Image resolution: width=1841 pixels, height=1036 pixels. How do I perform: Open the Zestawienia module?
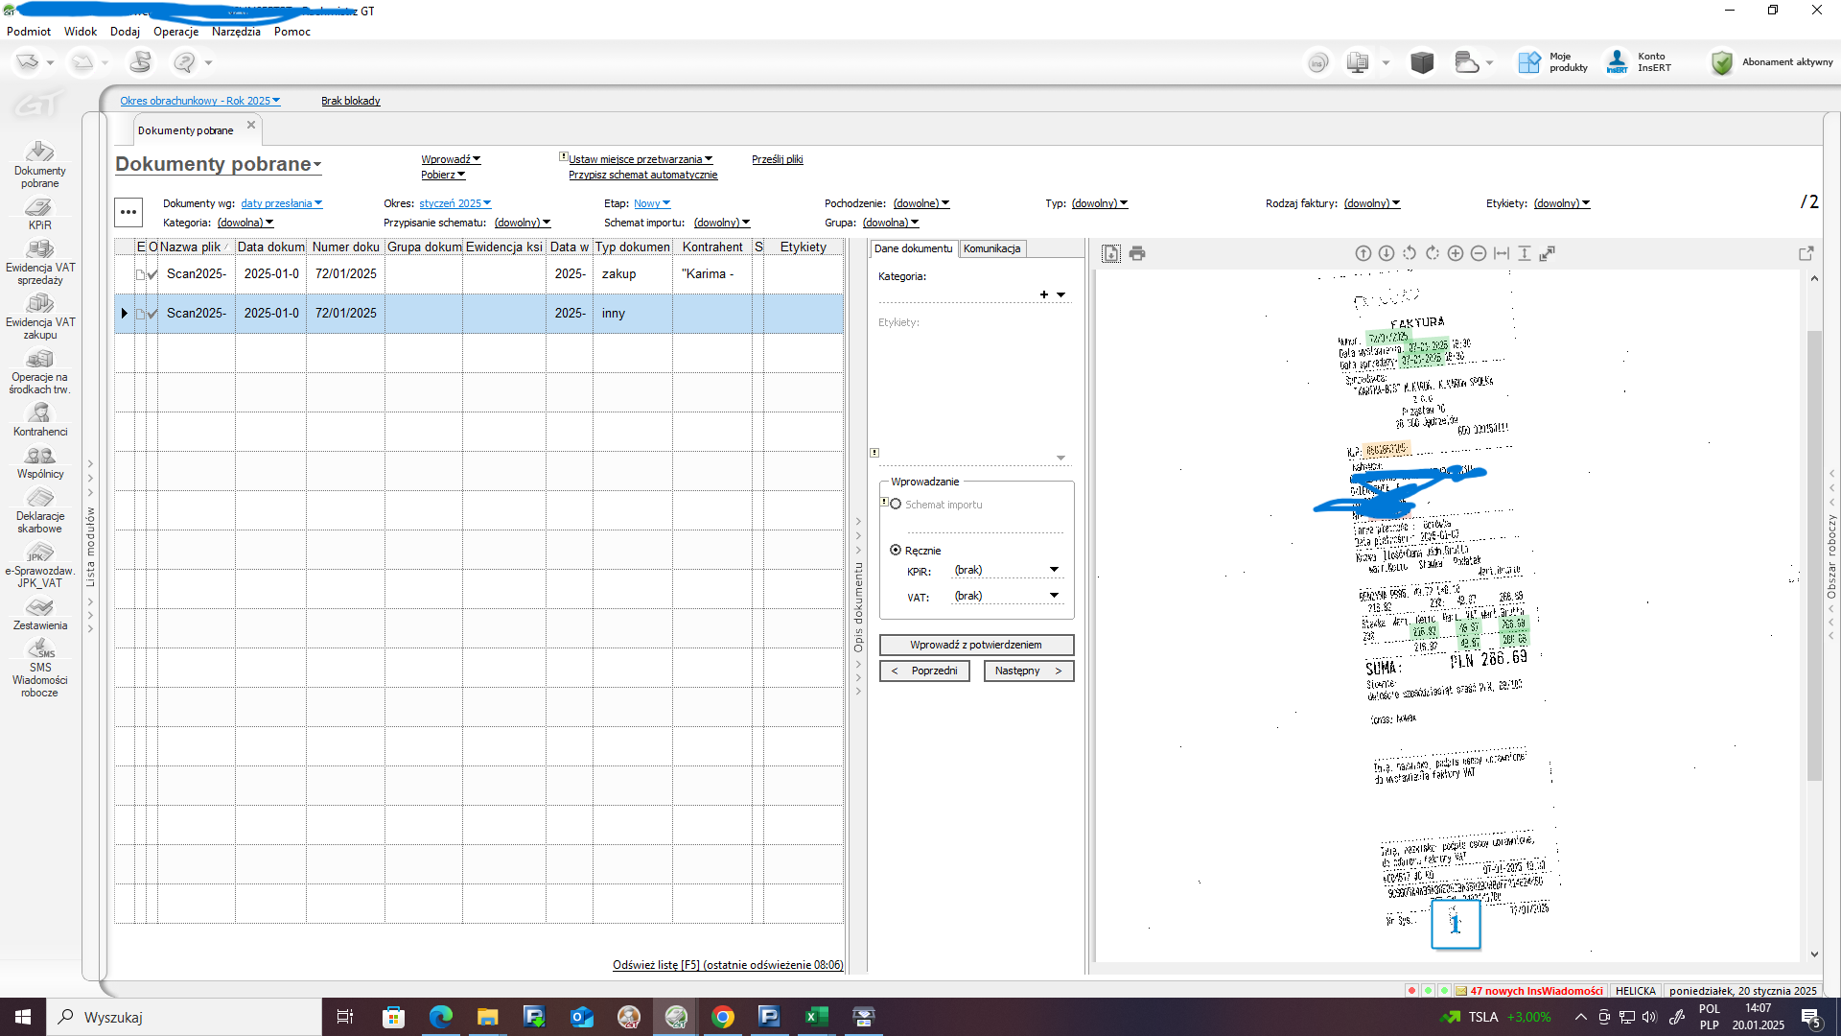[x=39, y=615]
